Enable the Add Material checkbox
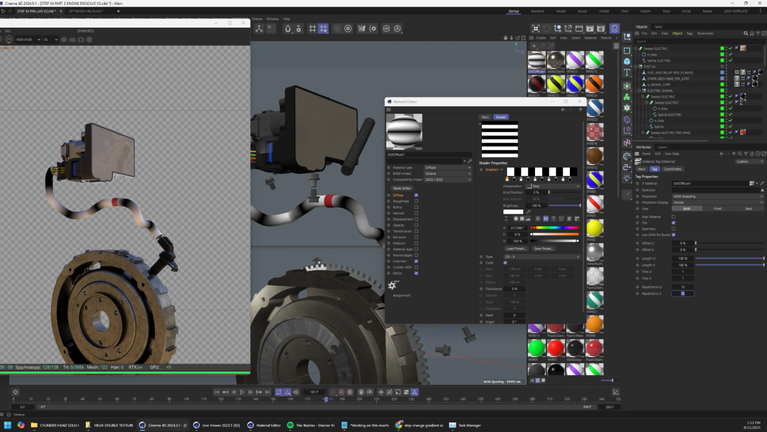The height and width of the screenshot is (432, 767). click(674, 217)
